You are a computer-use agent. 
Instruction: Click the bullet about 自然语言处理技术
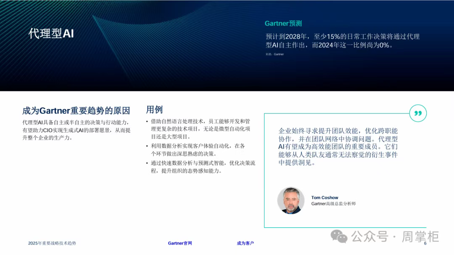(x=201, y=129)
